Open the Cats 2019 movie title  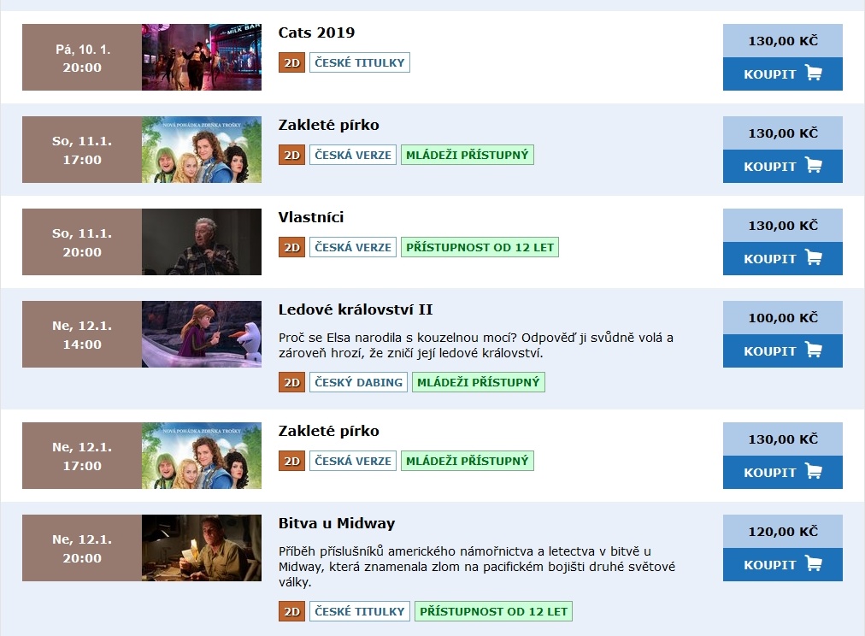coord(316,32)
